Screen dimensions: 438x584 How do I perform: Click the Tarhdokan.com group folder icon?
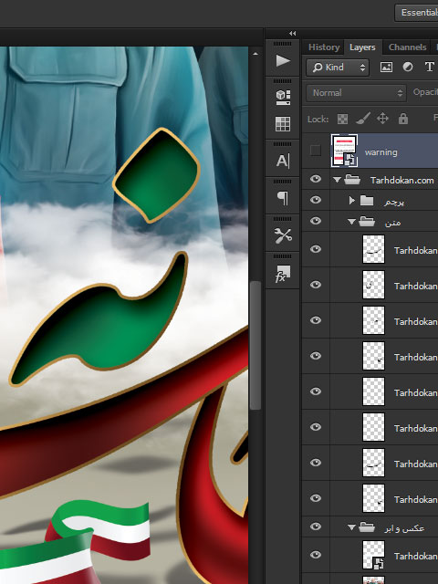coord(352,181)
